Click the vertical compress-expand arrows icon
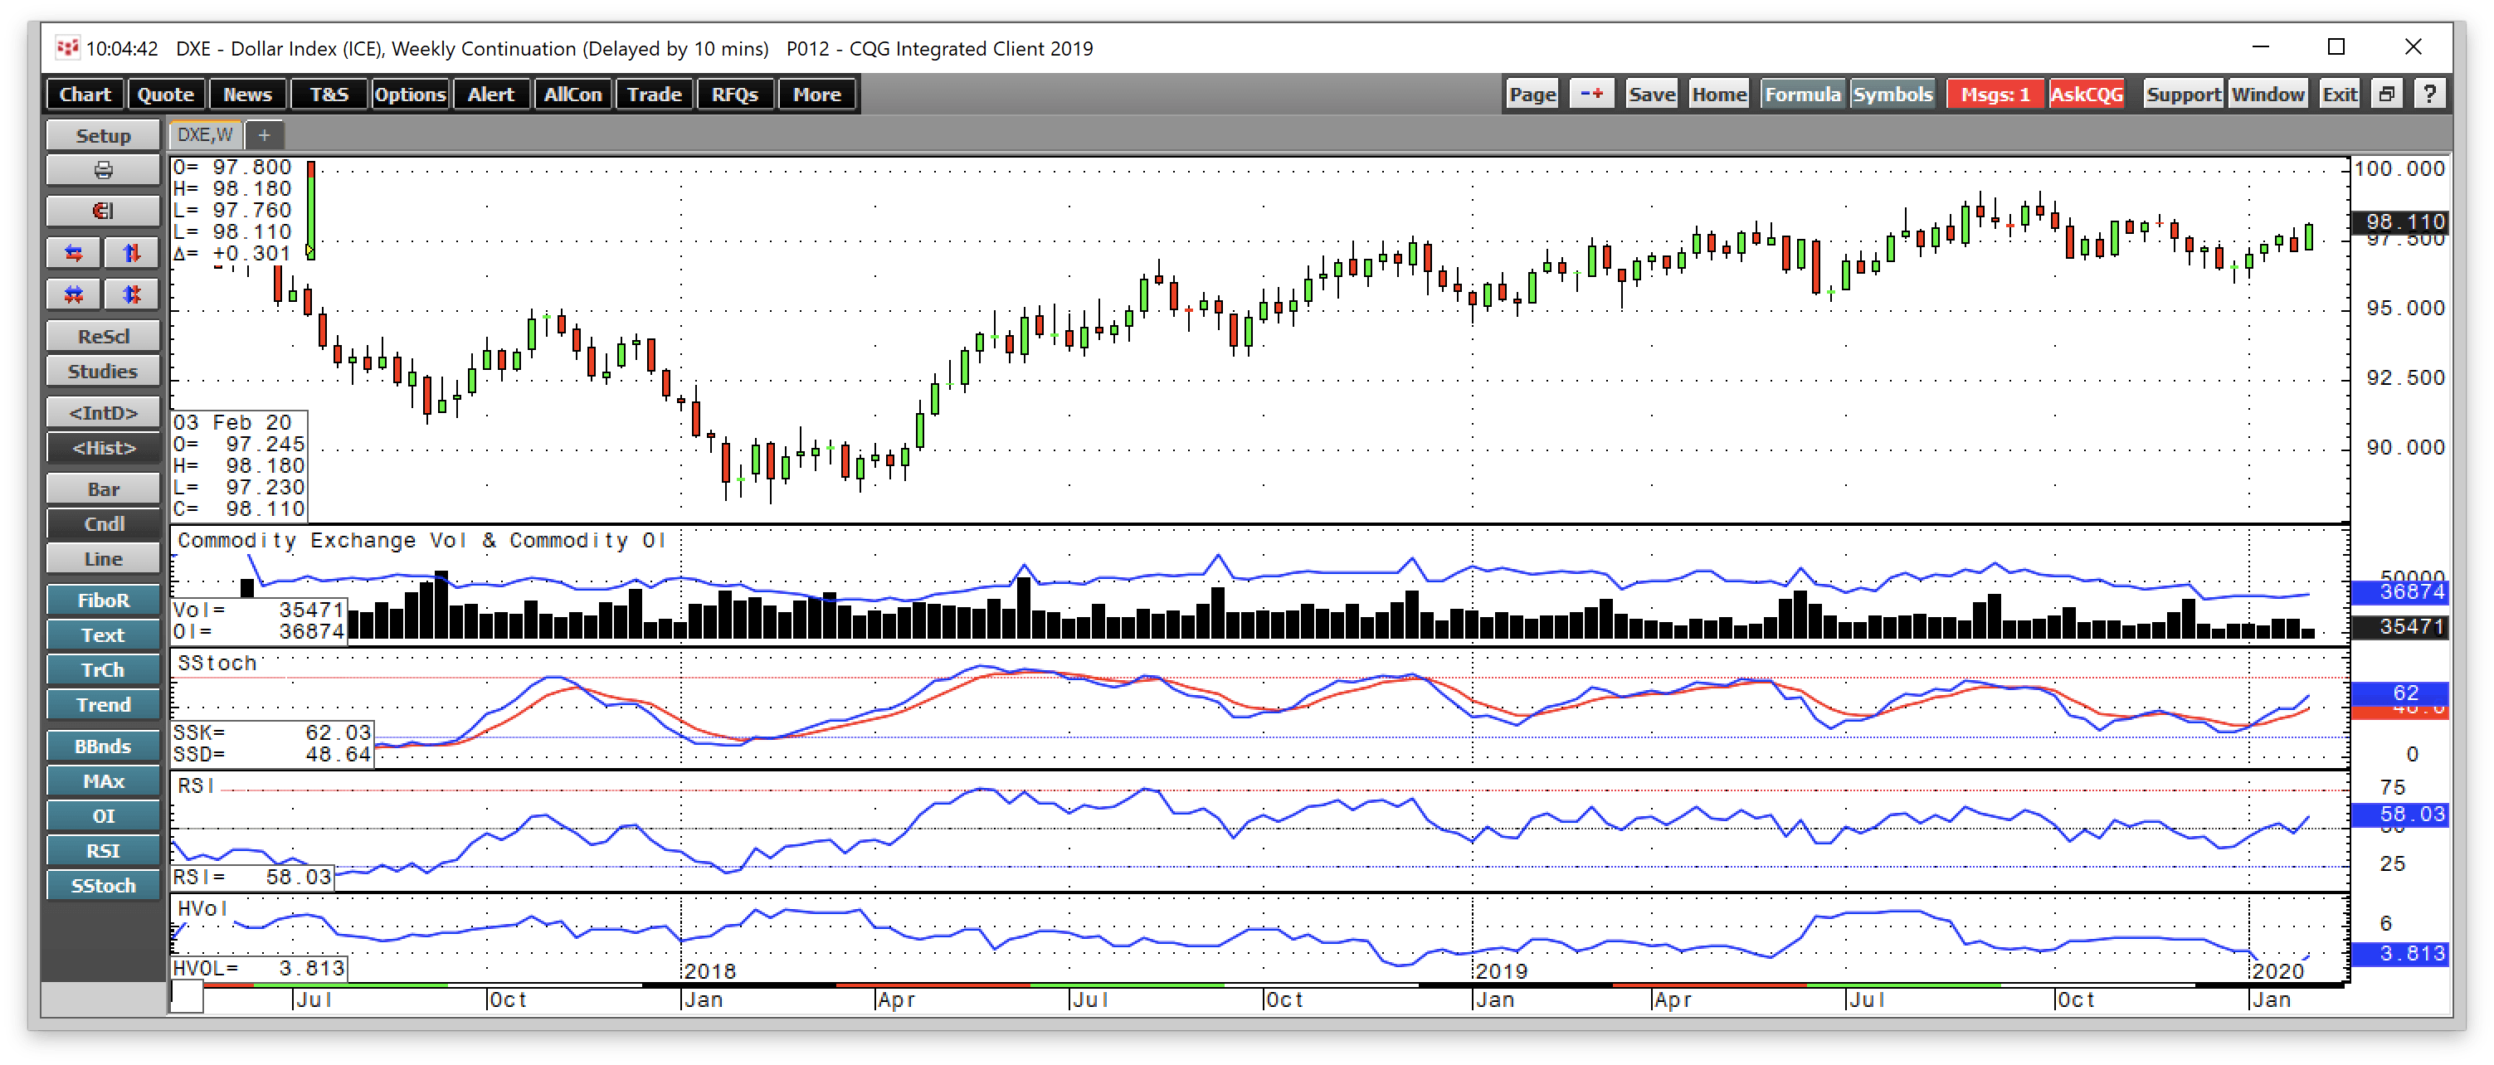 click(132, 294)
